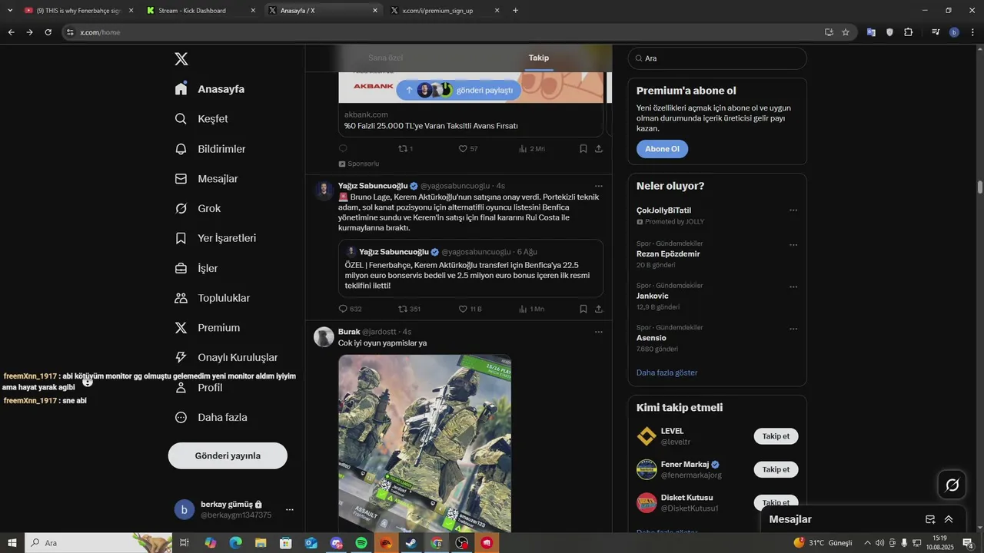Viewport: 984px width, 553px height.
Task: Share the Akbank sponsored post
Action: (x=599, y=149)
